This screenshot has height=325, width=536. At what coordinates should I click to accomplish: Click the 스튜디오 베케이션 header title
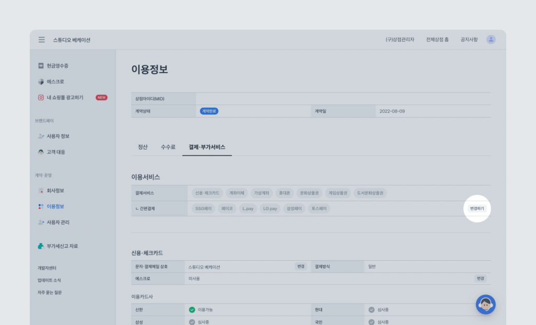pyautogui.click(x=72, y=40)
